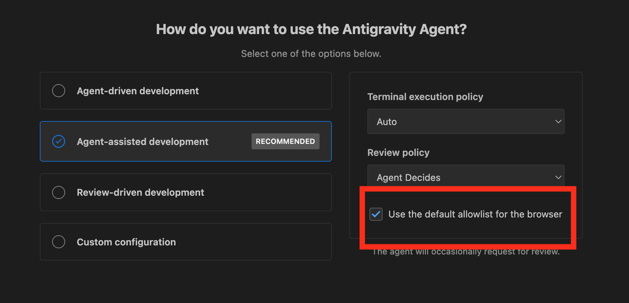
Task: Click the "Auto" text inside the dropdown
Action: (x=387, y=121)
